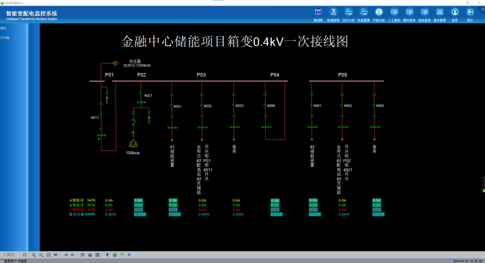485x263 pixels.
Task: Click breaker 4051 switch symbol
Action: click(312, 106)
